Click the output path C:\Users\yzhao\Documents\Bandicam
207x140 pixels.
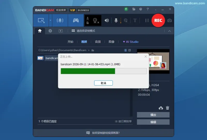coord(62,50)
